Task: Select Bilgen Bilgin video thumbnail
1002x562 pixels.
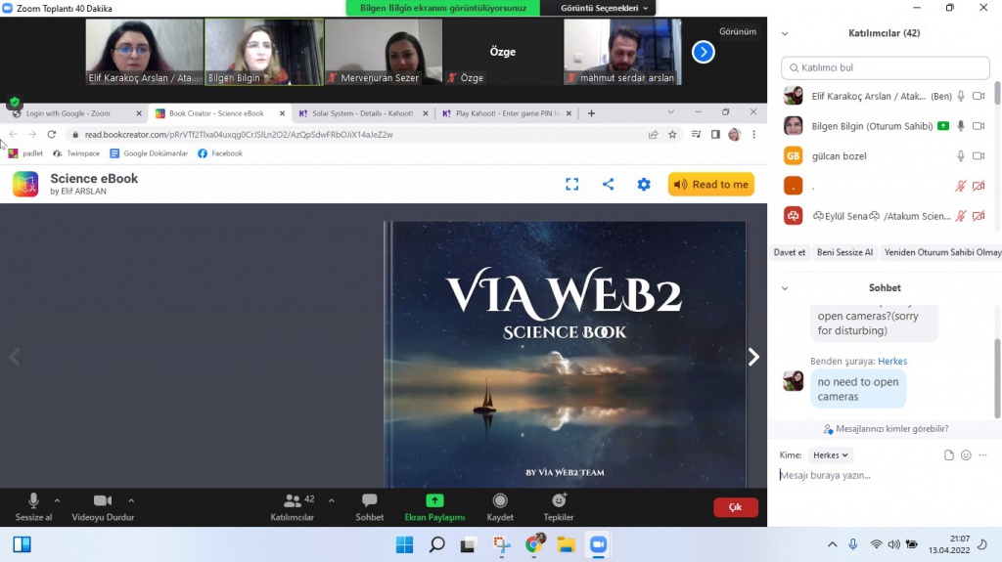Action: click(x=264, y=52)
